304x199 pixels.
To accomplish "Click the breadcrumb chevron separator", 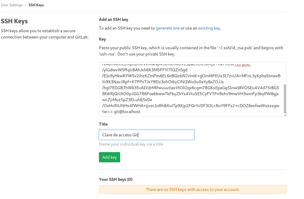I will point(25,5).
